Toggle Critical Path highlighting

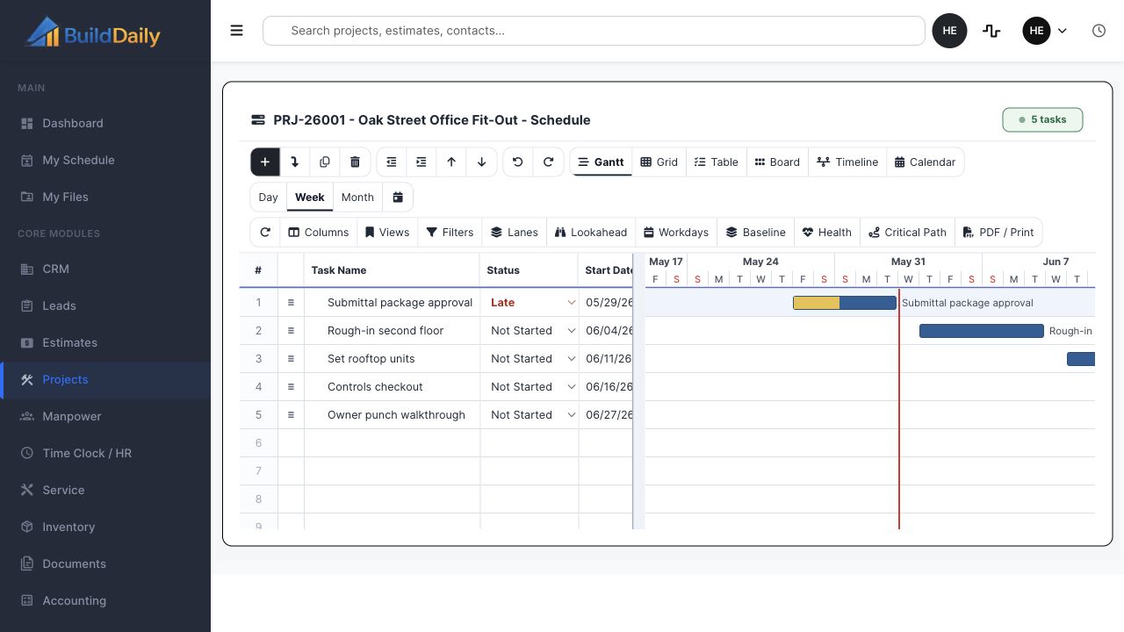point(908,233)
